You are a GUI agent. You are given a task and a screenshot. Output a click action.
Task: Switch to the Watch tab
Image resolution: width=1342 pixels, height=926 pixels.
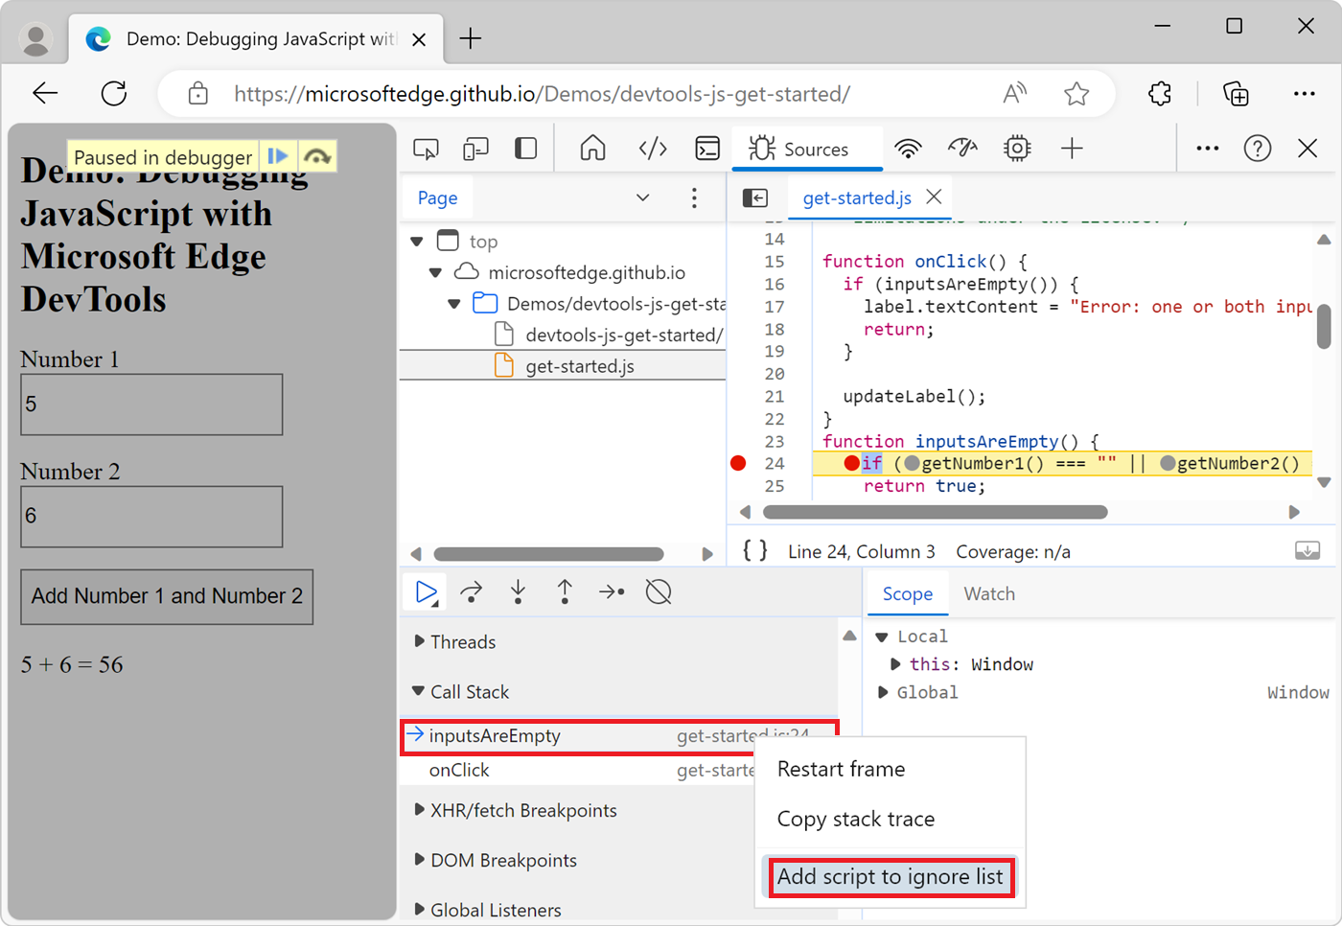(x=989, y=593)
